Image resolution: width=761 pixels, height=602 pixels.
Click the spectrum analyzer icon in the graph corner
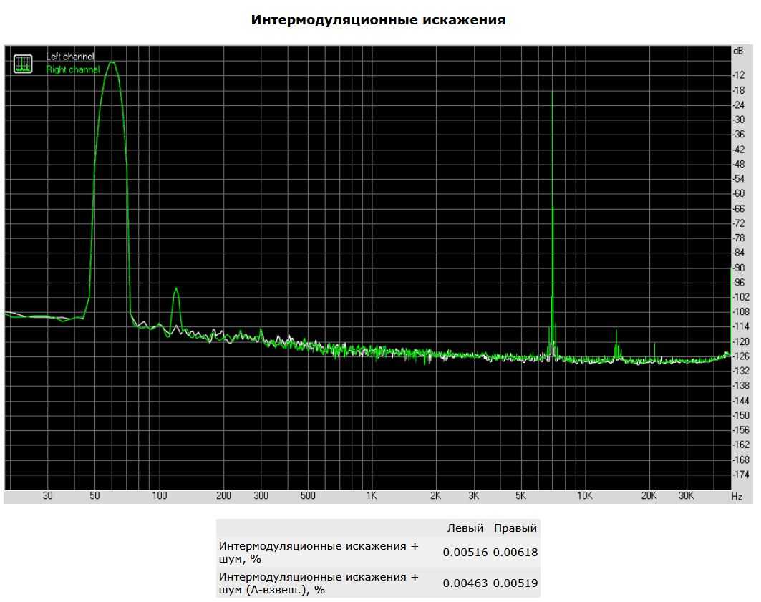[24, 63]
